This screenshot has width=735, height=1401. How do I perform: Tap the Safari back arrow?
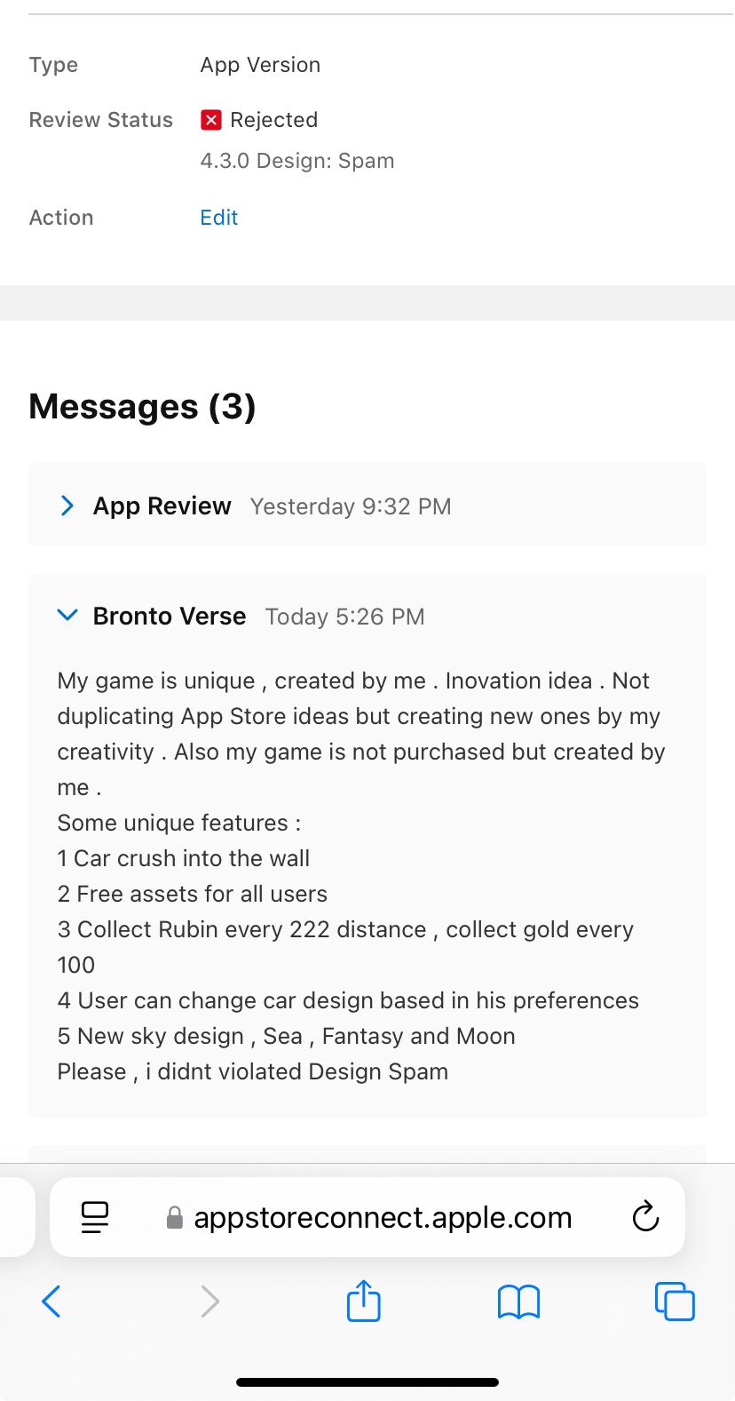[x=51, y=1301]
